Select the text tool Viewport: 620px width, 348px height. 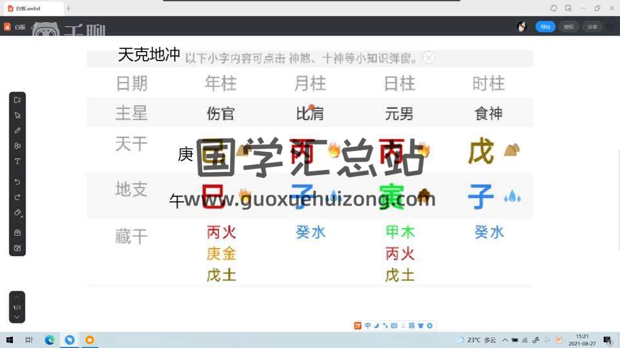(x=17, y=161)
